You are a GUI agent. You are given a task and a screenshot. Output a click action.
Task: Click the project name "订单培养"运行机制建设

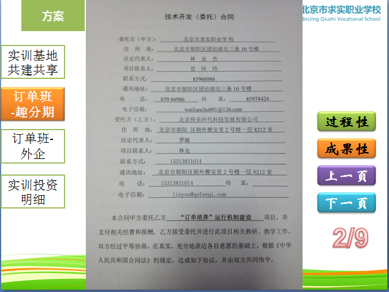pos(216,217)
